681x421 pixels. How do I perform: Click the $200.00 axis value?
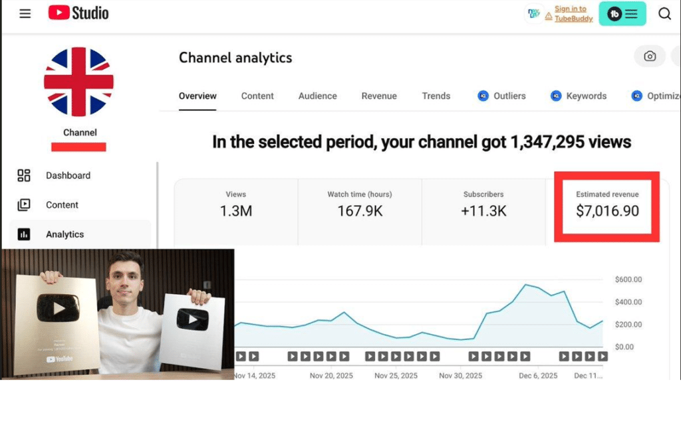coord(628,324)
